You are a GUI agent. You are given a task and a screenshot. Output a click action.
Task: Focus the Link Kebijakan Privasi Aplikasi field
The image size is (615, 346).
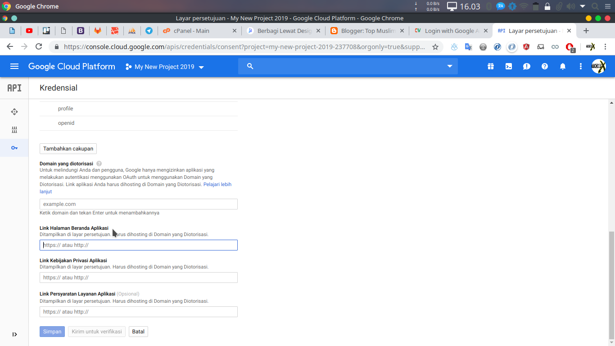point(138,278)
